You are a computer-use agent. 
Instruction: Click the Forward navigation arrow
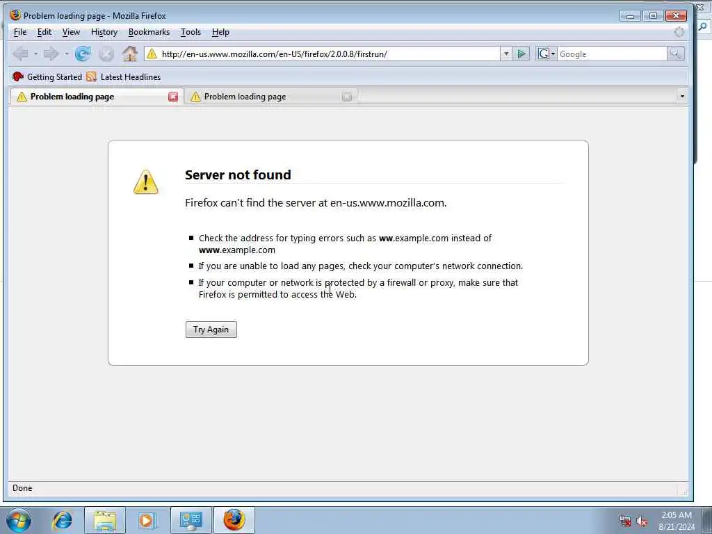click(51, 54)
